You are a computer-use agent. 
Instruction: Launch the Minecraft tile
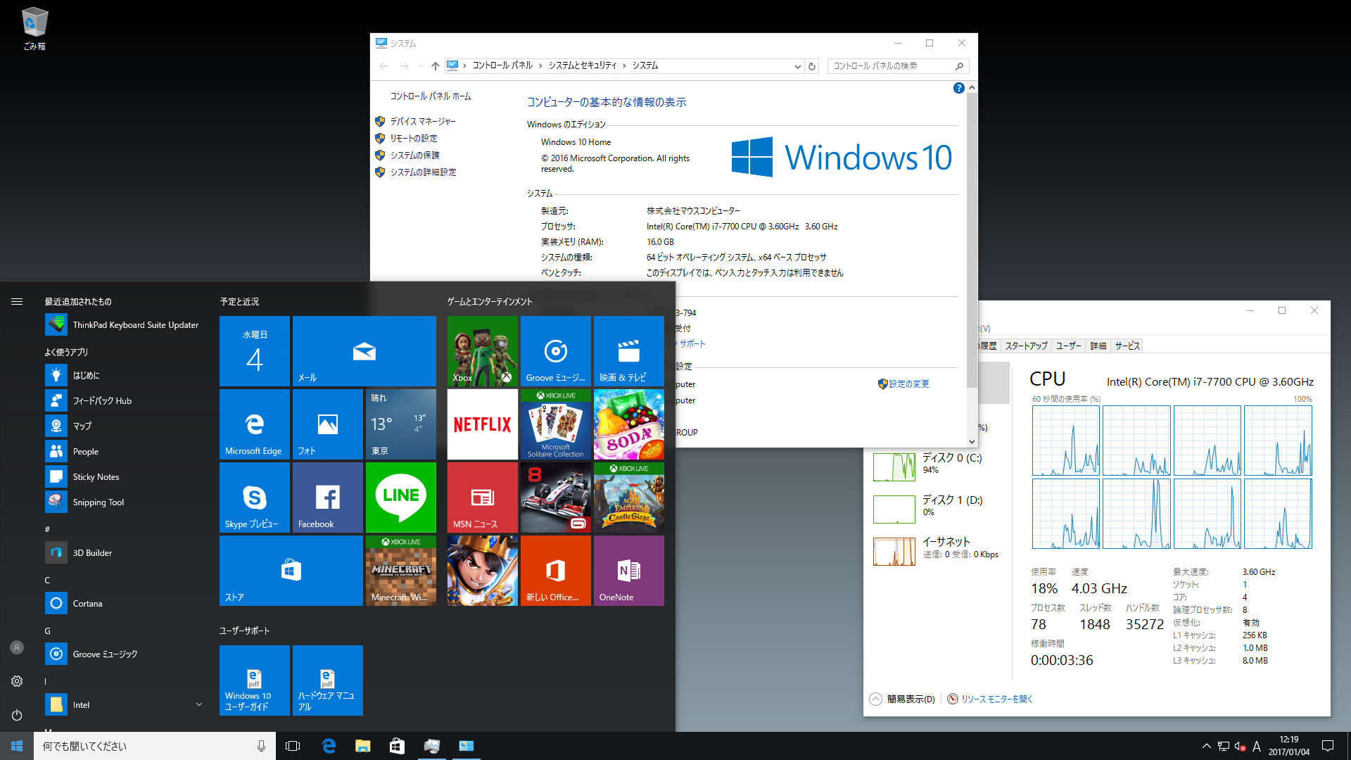401,571
